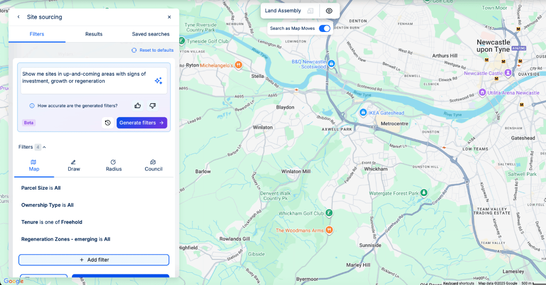Collapse the Filters section chevron
Viewport: 546px width, 285px height.
tap(44, 147)
